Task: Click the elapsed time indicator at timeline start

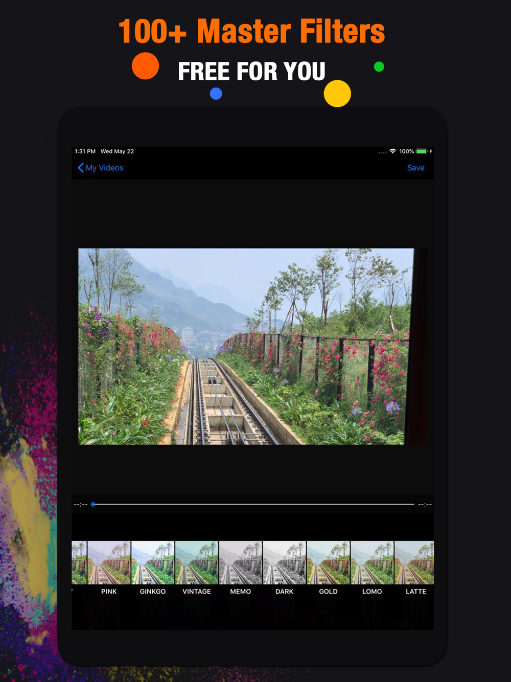Action: click(x=81, y=505)
